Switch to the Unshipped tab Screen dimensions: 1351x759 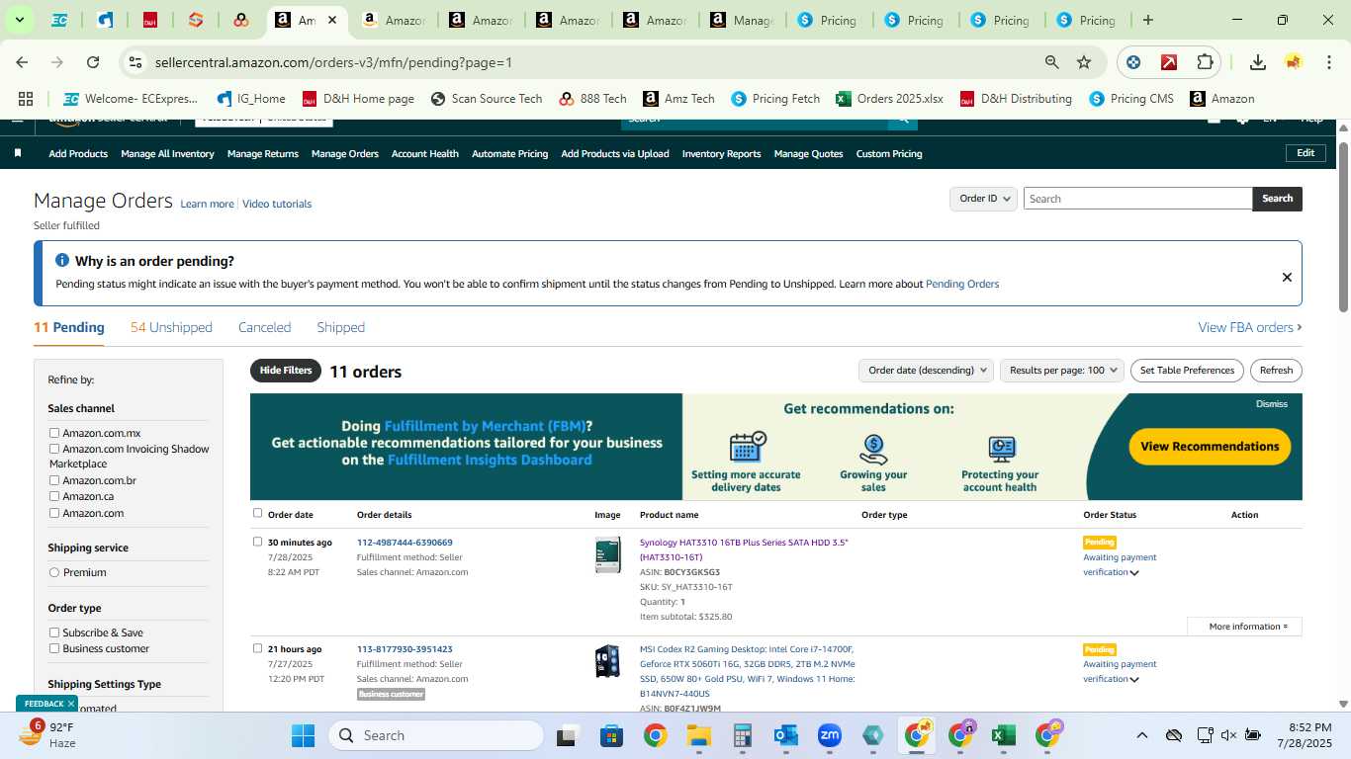pyautogui.click(x=171, y=327)
